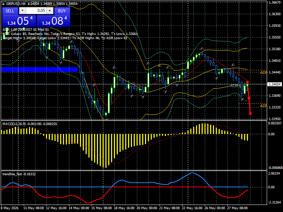The width and height of the screenshot is (283, 212).
Task: Click the 1.36670 price scale value
Action: (x=275, y=2)
